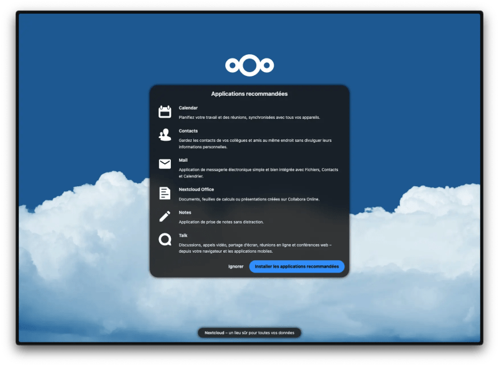The width and height of the screenshot is (499, 366).
Task: Click the Nextcloud Office document icon
Action: click(165, 192)
